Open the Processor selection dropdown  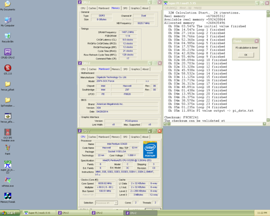106,203
